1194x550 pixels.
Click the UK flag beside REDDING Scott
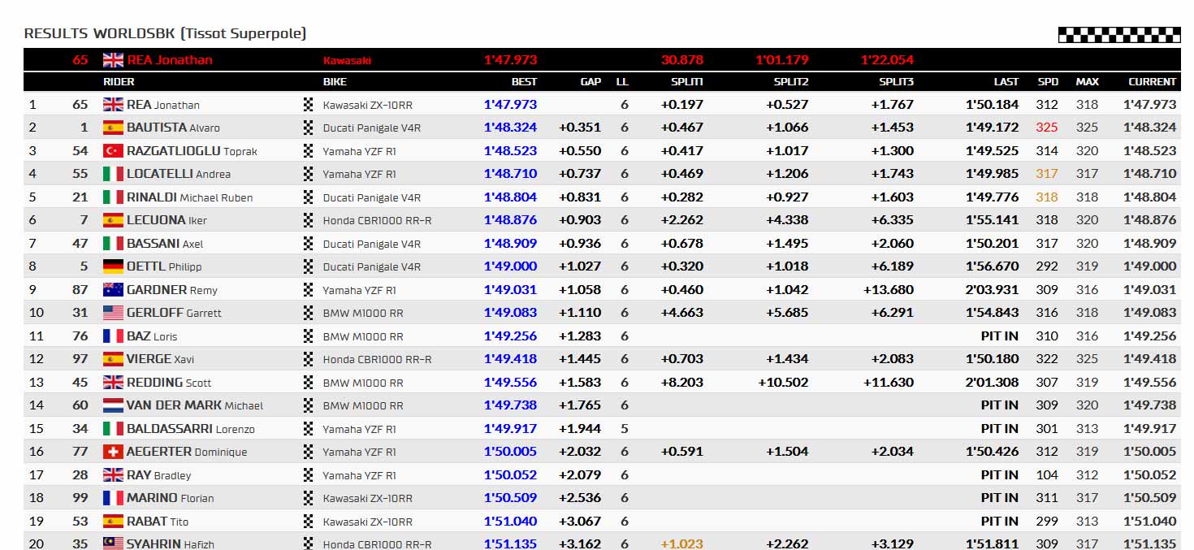coord(113,382)
